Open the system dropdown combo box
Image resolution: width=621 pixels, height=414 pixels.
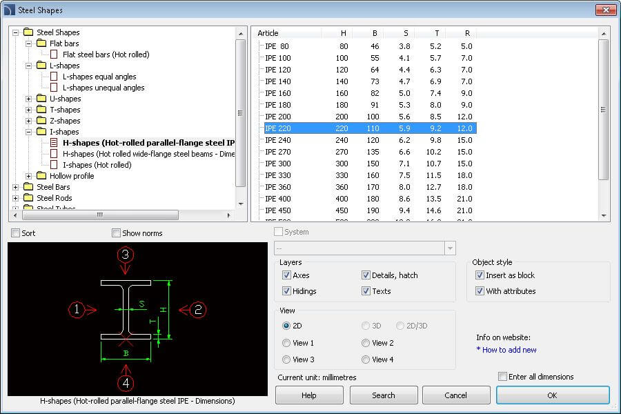450,248
